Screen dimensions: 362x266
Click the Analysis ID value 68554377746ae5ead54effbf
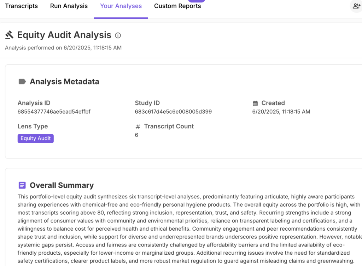54,112
